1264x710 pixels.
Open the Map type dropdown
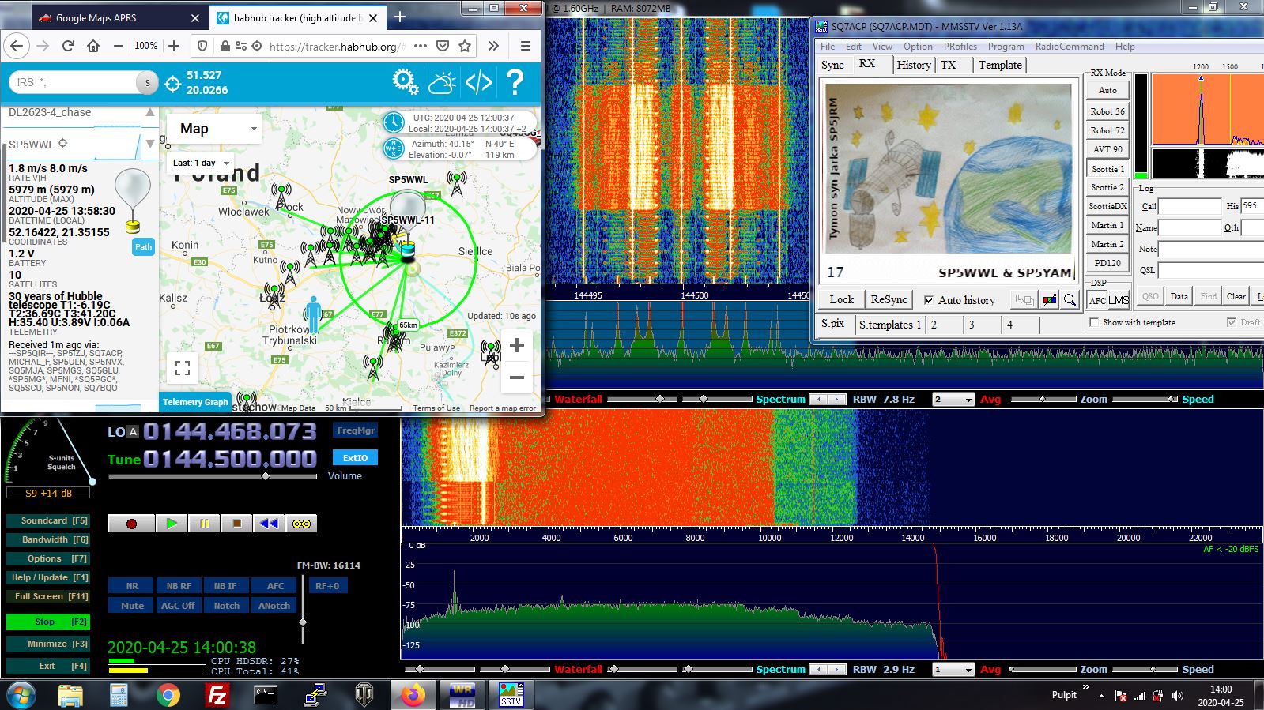tap(213, 129)
